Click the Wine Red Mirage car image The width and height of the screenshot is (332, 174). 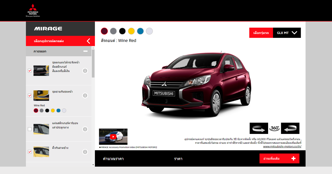pyautogui.click(x=197, y=84)
